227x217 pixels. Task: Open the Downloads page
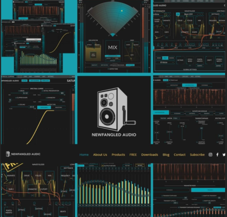pyautogui.click(x=150, y=155)
